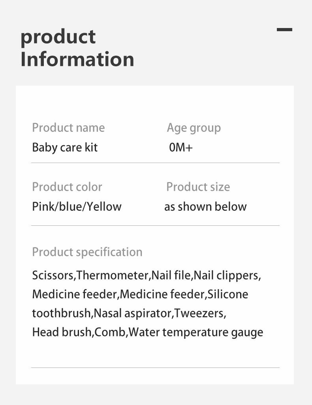The image size is (312, 405).
Task: Click 'Head brush' in the specification
Action: tap(62, 332)
